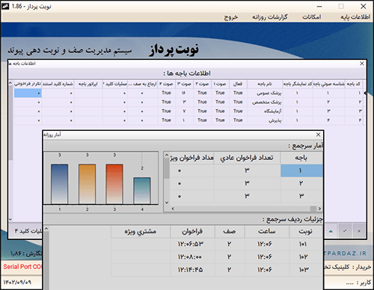Select the پزشک متخصص counter name cell
Viewport: 374px width, 290px height.
point(265,102)
